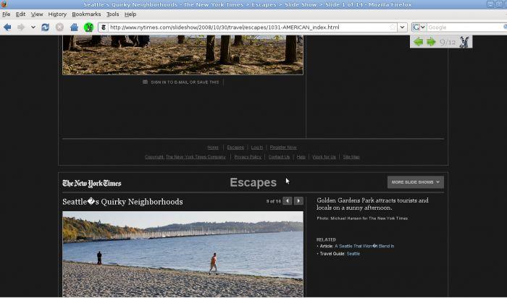507x298 pixels.
Task: Open the Site Map link
Action: tap(351, 157)
